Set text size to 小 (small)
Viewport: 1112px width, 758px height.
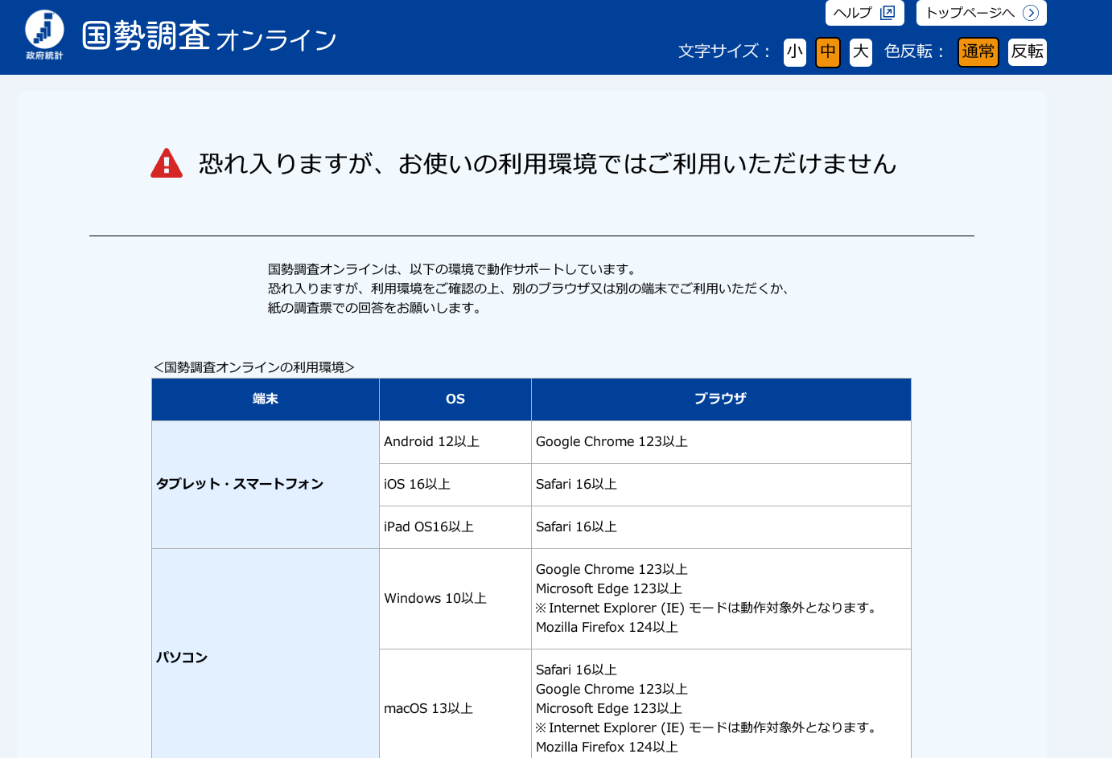tap(794, 52)
